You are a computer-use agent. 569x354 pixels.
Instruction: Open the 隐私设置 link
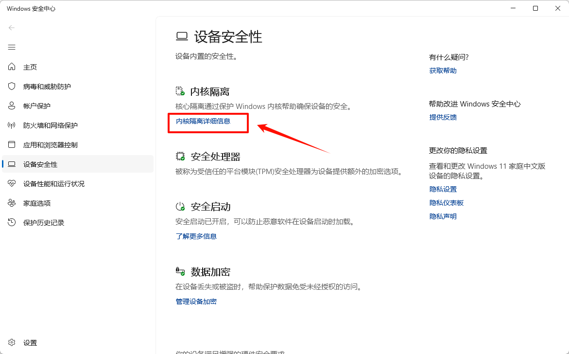[443, 189]
